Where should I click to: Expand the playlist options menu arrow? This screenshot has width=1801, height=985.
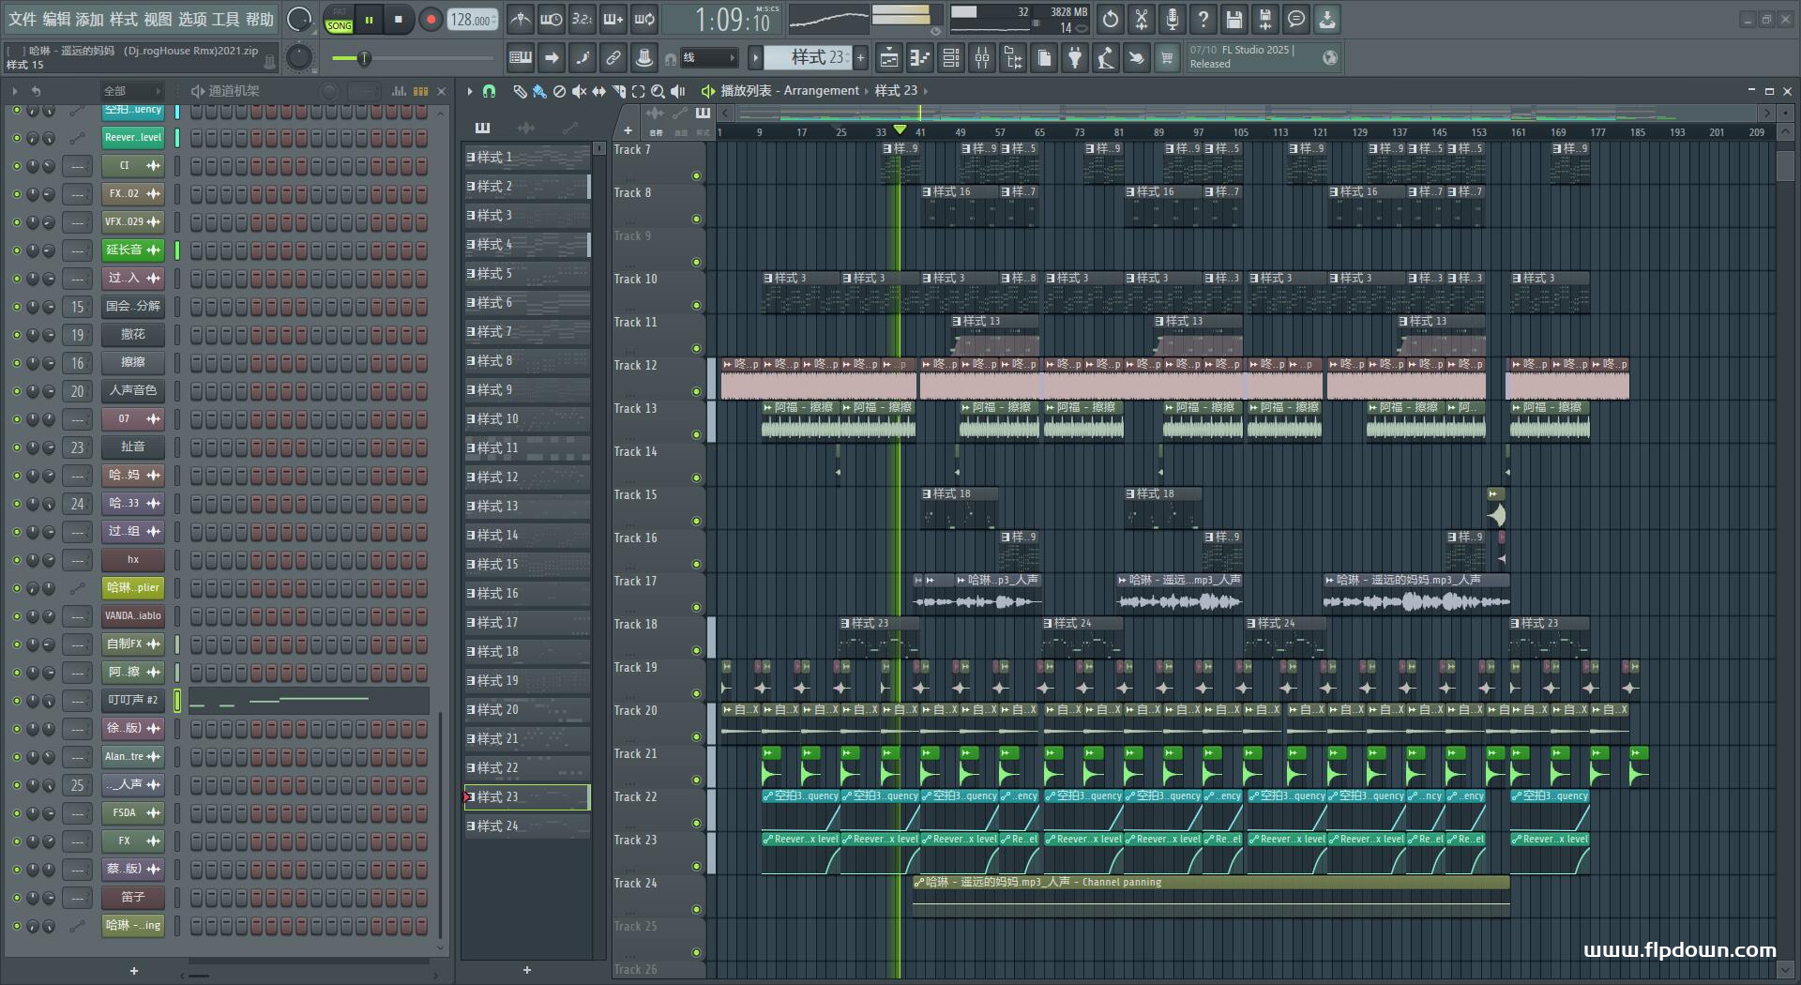click(470, 91)
